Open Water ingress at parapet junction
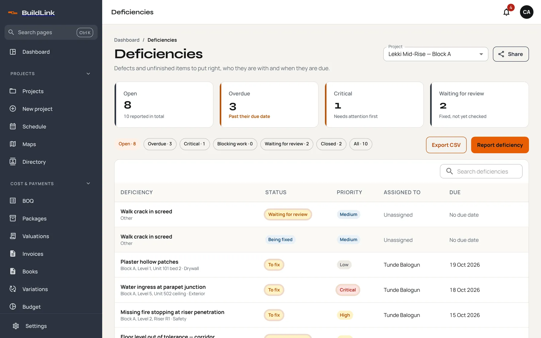The image size is (541, 338). [x=322, y=290]
